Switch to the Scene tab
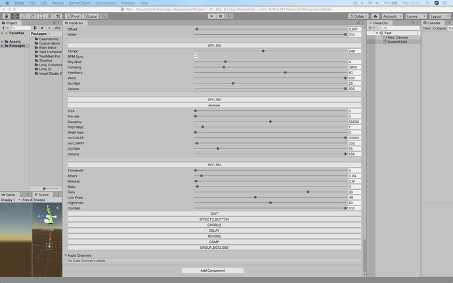 click(x=41, y=194)
